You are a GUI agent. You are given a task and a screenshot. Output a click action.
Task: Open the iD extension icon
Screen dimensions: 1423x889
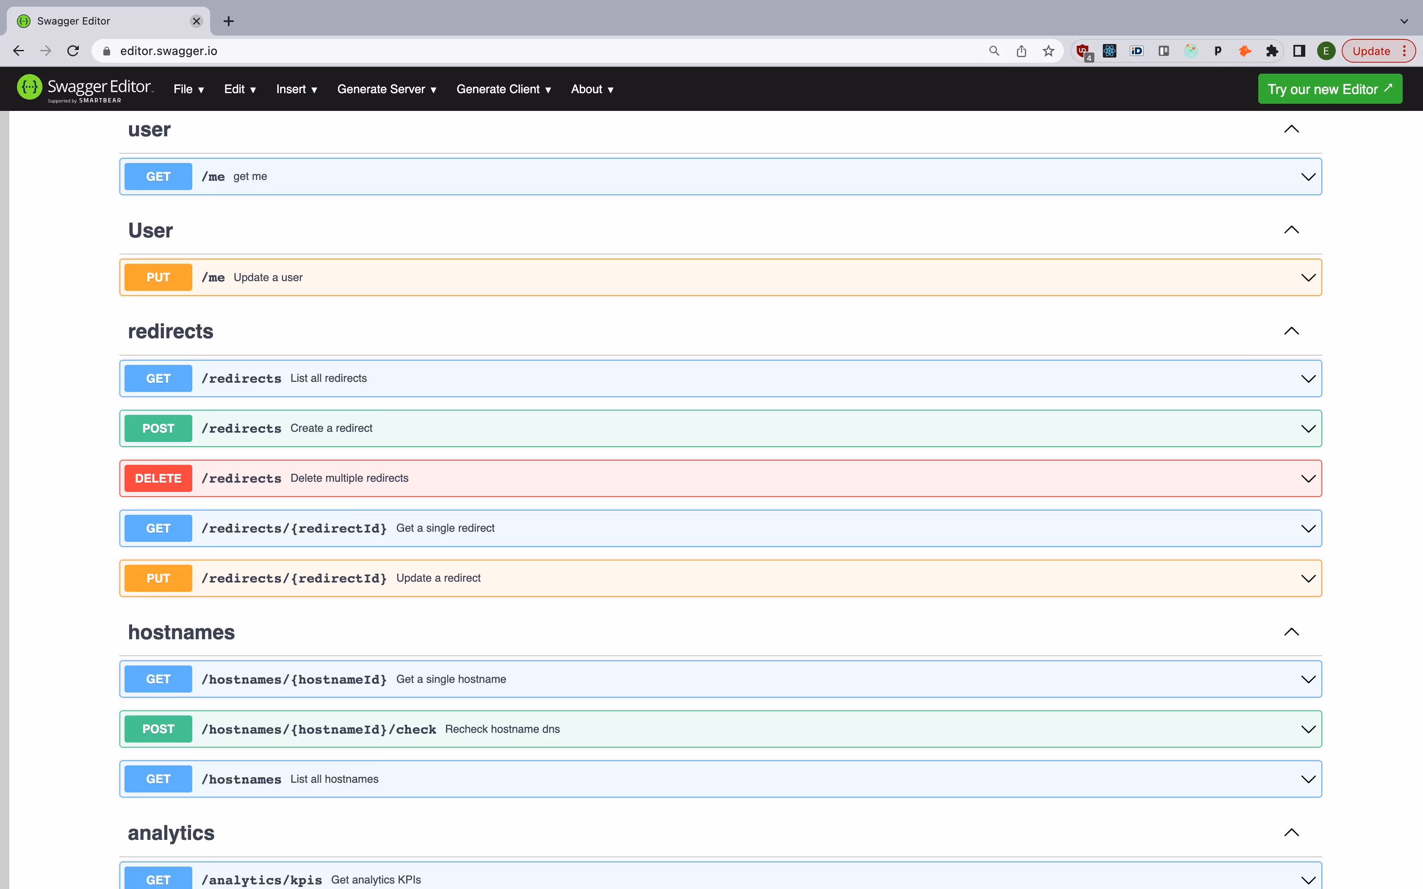1137,51
